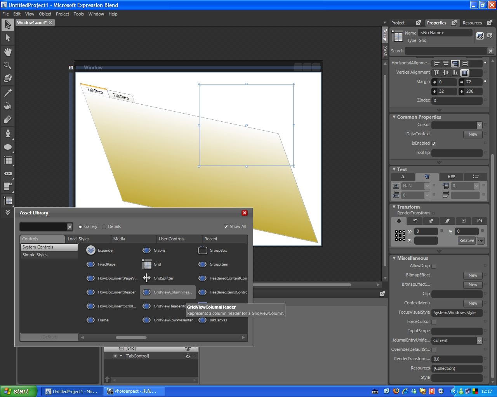Toggle visibility eye of Grid layer
Image resolution: width=497 pixels, height=397 pixels.
pos(188,349)
